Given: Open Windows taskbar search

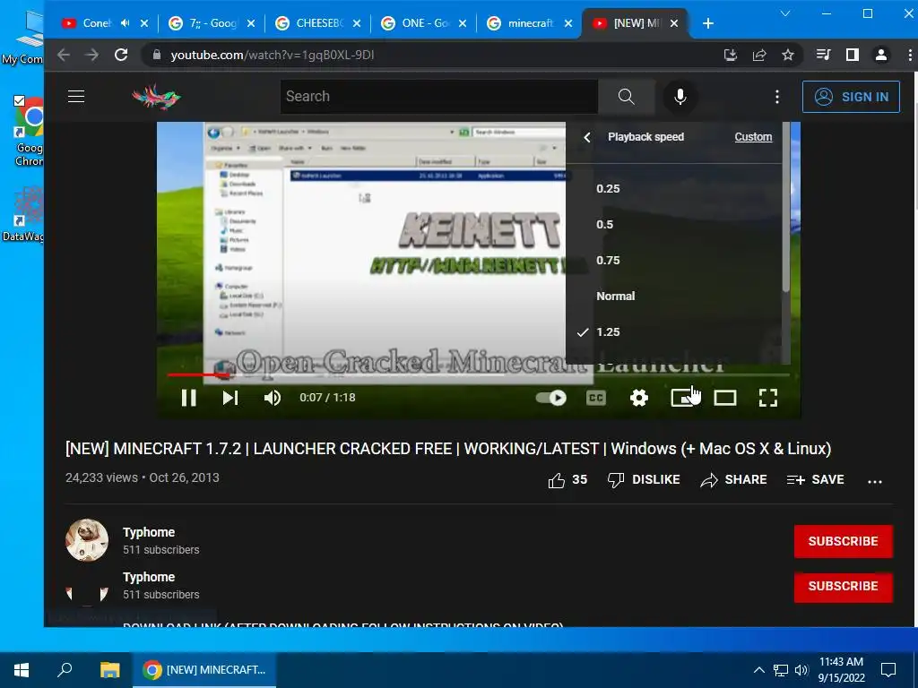Looking at the screenshot, I should tap(65, 670).
